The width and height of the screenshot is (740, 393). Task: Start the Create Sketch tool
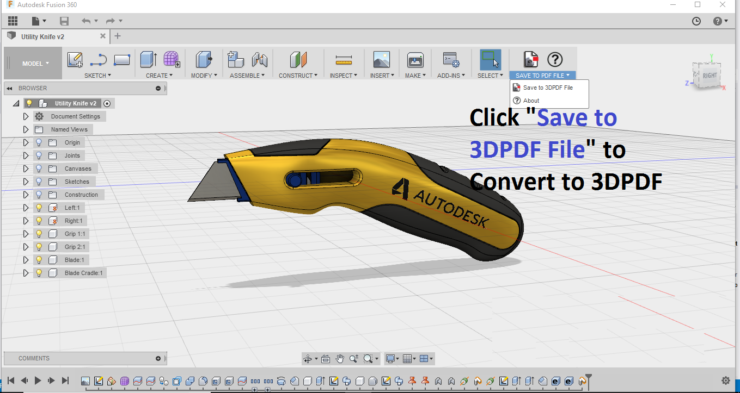tap(75, 59)
